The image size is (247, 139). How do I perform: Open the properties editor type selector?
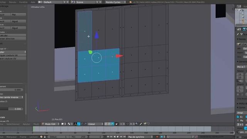239,29
